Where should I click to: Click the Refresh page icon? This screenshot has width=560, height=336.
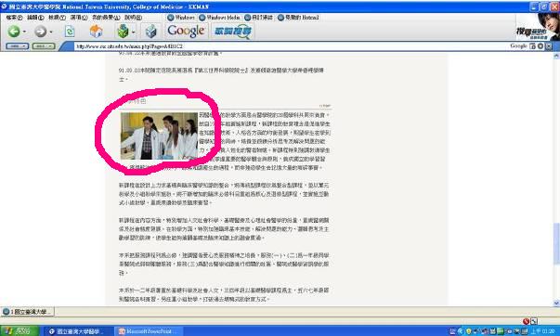pos(70,32)
